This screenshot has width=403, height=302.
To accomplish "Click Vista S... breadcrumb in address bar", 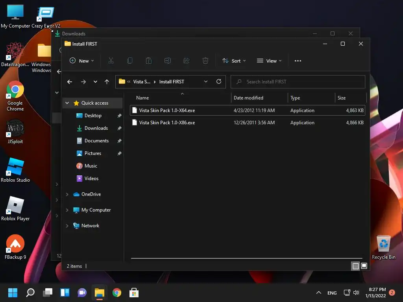I will pos(142,82).
